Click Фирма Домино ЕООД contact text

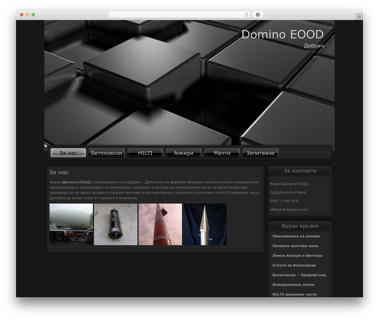tap(289, 184)
